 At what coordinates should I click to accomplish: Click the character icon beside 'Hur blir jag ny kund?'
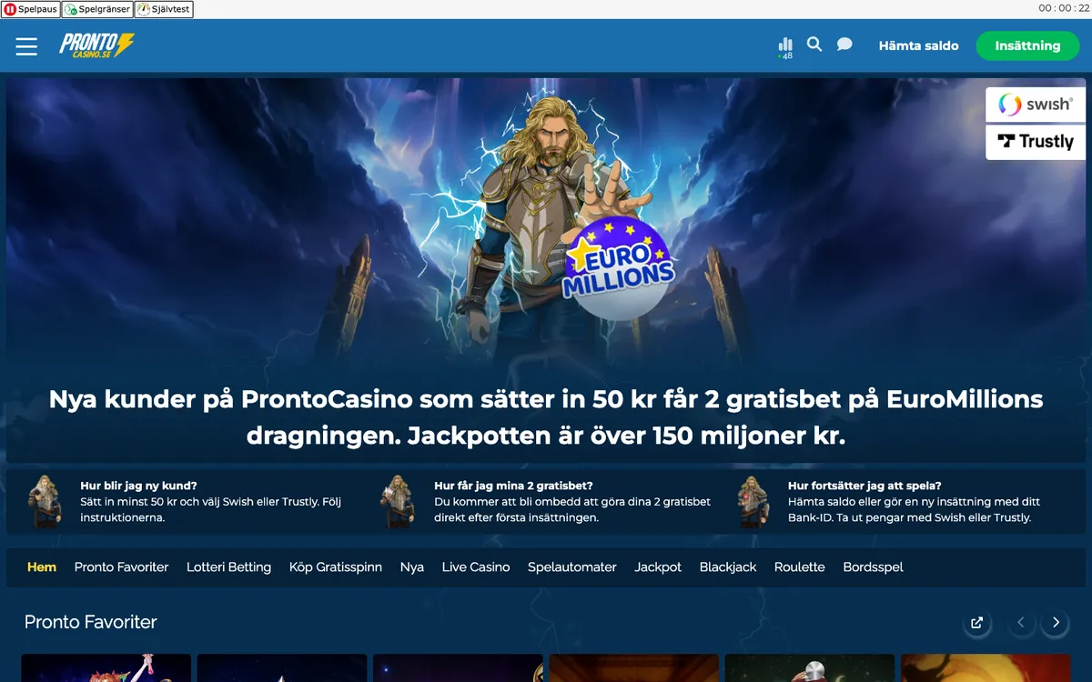(x=44, y=501)
